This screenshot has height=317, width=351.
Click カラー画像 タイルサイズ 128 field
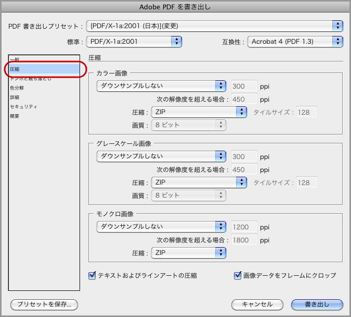(x=306, y=112)
